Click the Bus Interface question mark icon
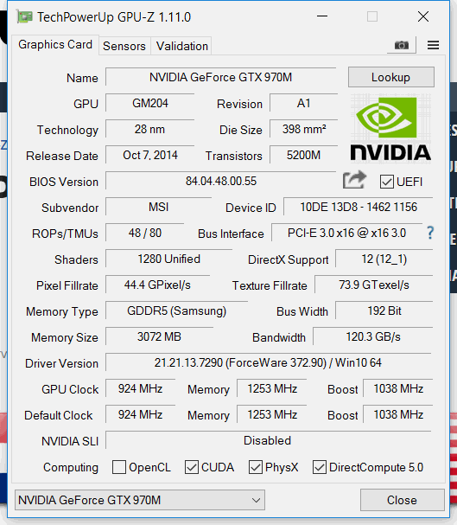Image resolution: width=457 pixels, height=525 pixels. pos(430,233)
